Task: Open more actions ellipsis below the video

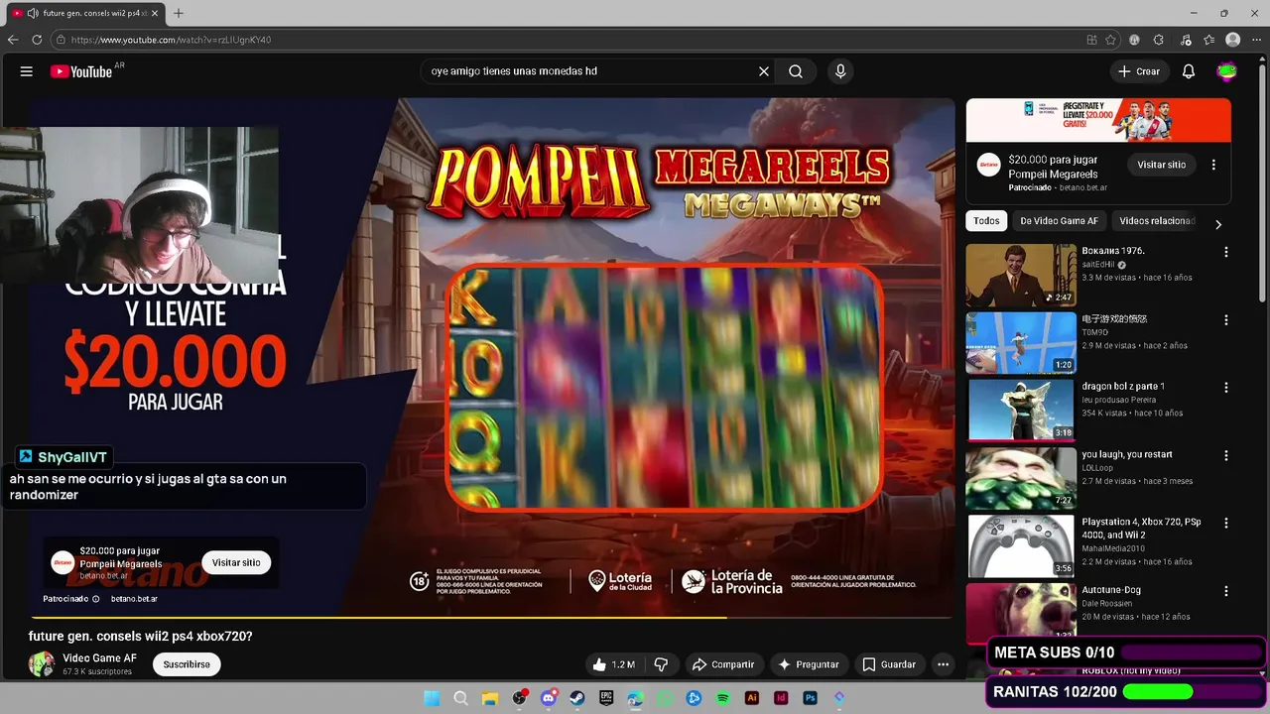Action: pyautogui.click(x=944, y=664)
